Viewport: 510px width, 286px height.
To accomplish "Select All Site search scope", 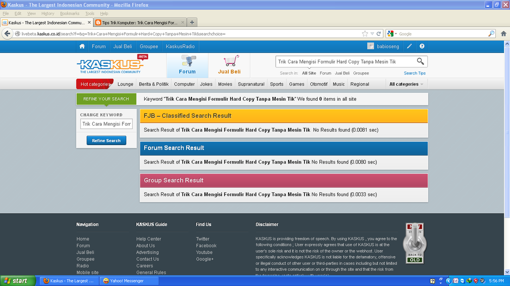I will pos(309,73).
